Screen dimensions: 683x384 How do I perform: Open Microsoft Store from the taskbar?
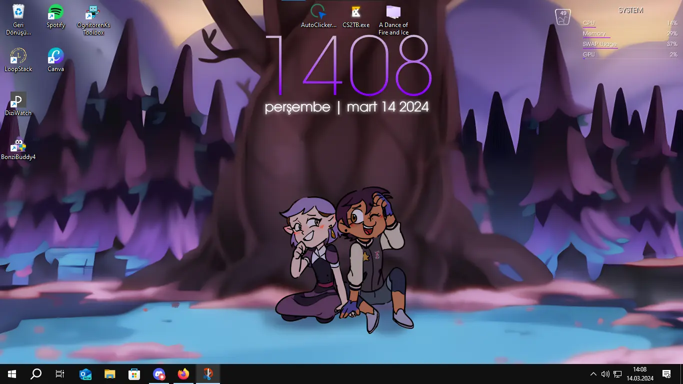point(134,374)
